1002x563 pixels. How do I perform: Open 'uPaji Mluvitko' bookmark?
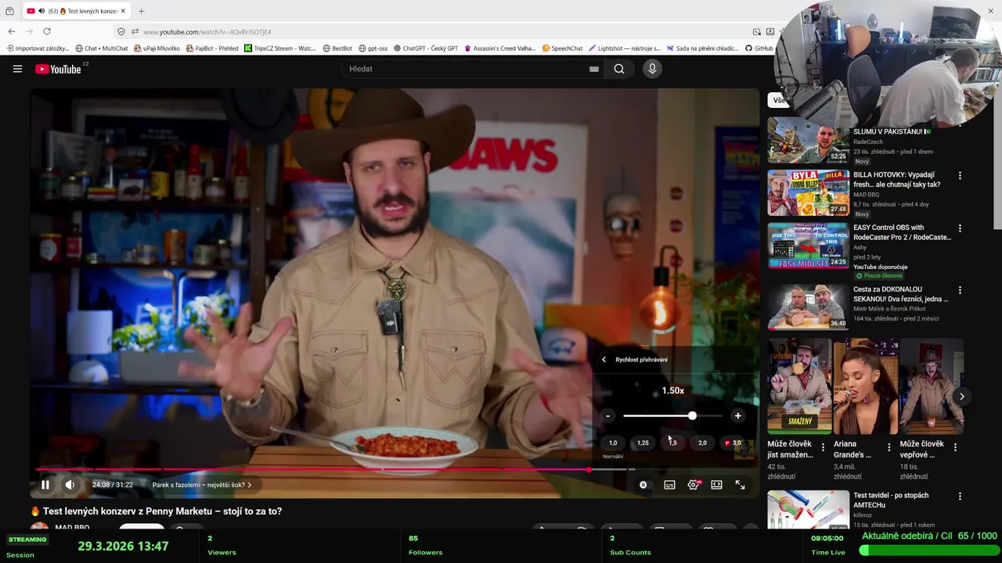(x=157, y=48)
